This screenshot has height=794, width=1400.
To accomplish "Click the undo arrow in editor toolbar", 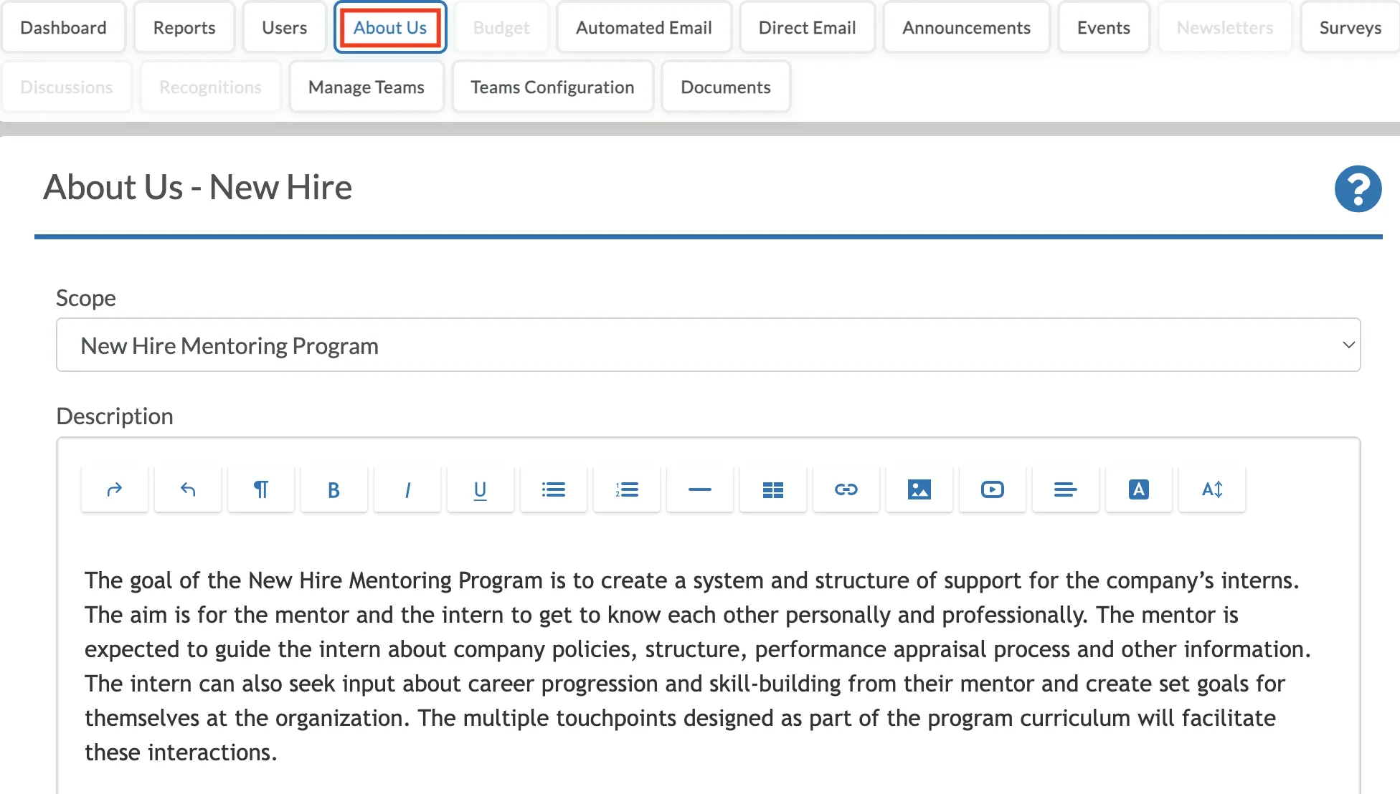I will [x=188, y=489].
